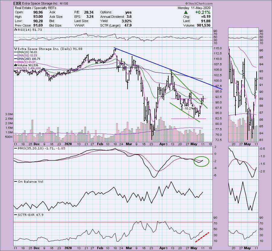Click the blue descending trendline on price chart
This screenshot has height=251, width=272.
[168, 68]
